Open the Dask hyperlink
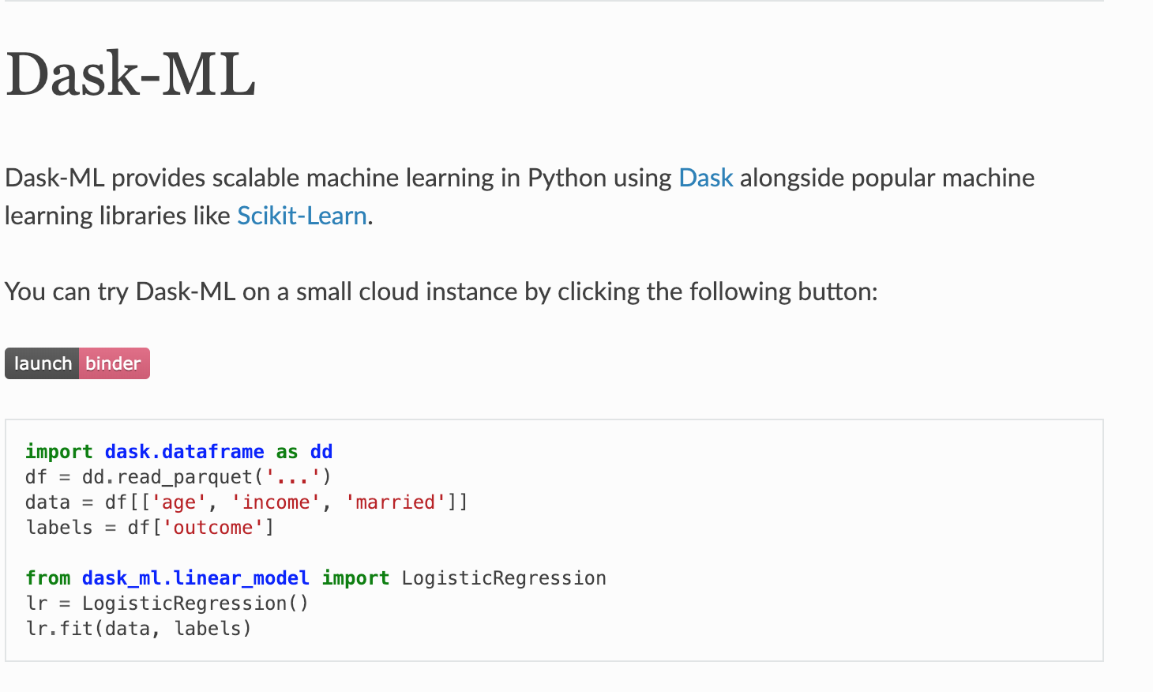1153x692 pixels. coord(705,179)
